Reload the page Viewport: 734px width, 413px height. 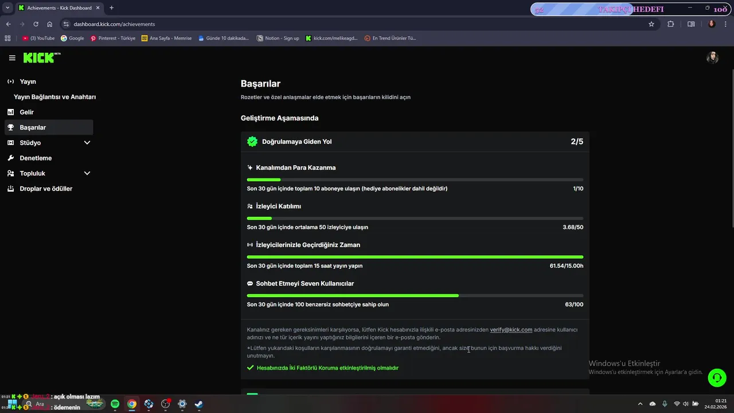tap(36, 24)
